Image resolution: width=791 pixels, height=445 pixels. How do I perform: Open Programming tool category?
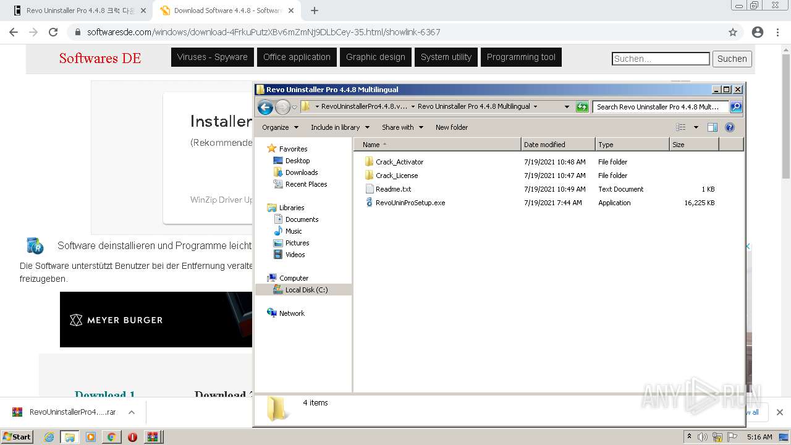(521, 57)
